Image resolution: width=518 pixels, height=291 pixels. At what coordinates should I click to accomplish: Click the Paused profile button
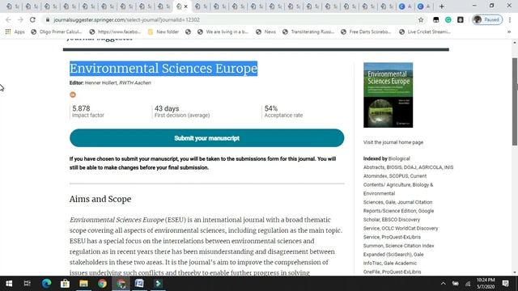click(x=487, y=19)
